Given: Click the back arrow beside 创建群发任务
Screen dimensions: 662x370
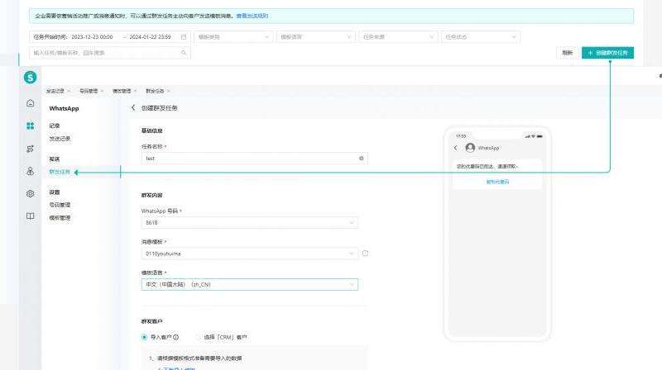Looking at the screenshot, I should 133,108.
